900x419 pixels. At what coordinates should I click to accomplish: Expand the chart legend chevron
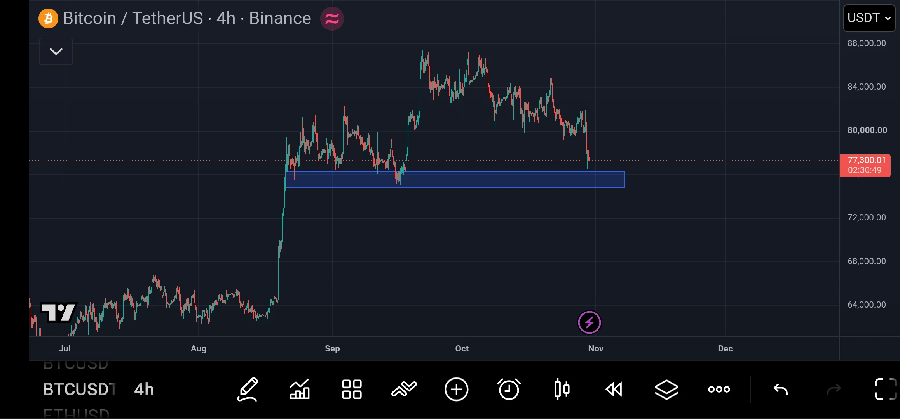pos(56,51)
